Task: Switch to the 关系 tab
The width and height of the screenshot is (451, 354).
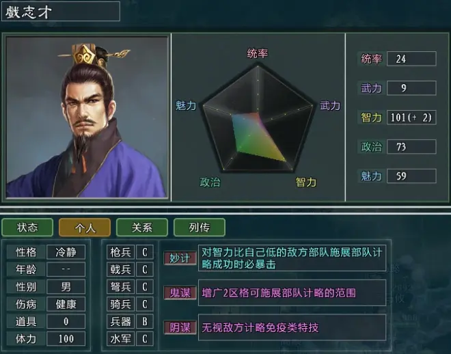Action: point(142,227)
